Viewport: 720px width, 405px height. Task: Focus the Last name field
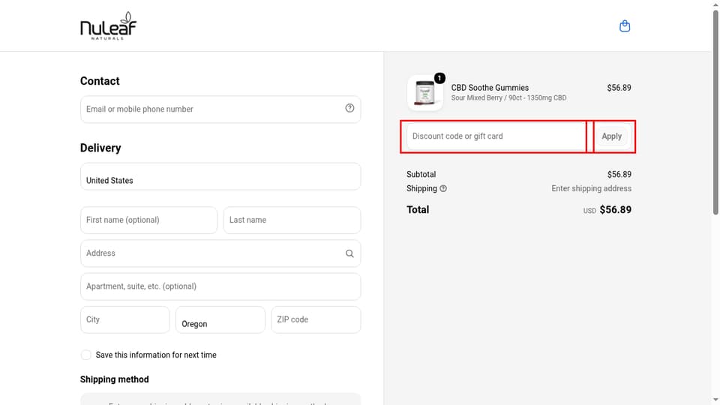point(292,220)
